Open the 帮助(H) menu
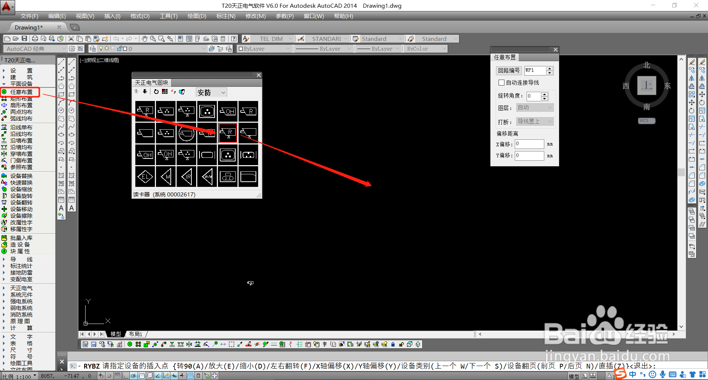The width and height of the screenshot is (708, 380). pyautogui.click(x=343, y=16)
